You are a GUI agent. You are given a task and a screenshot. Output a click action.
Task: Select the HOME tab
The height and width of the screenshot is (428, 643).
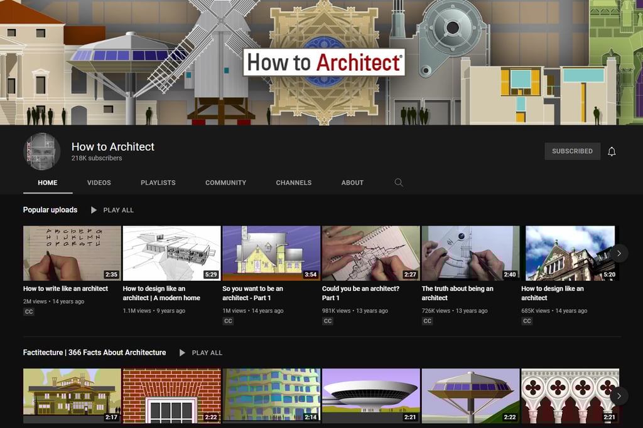pyautogui.click(x=48, y=183)
